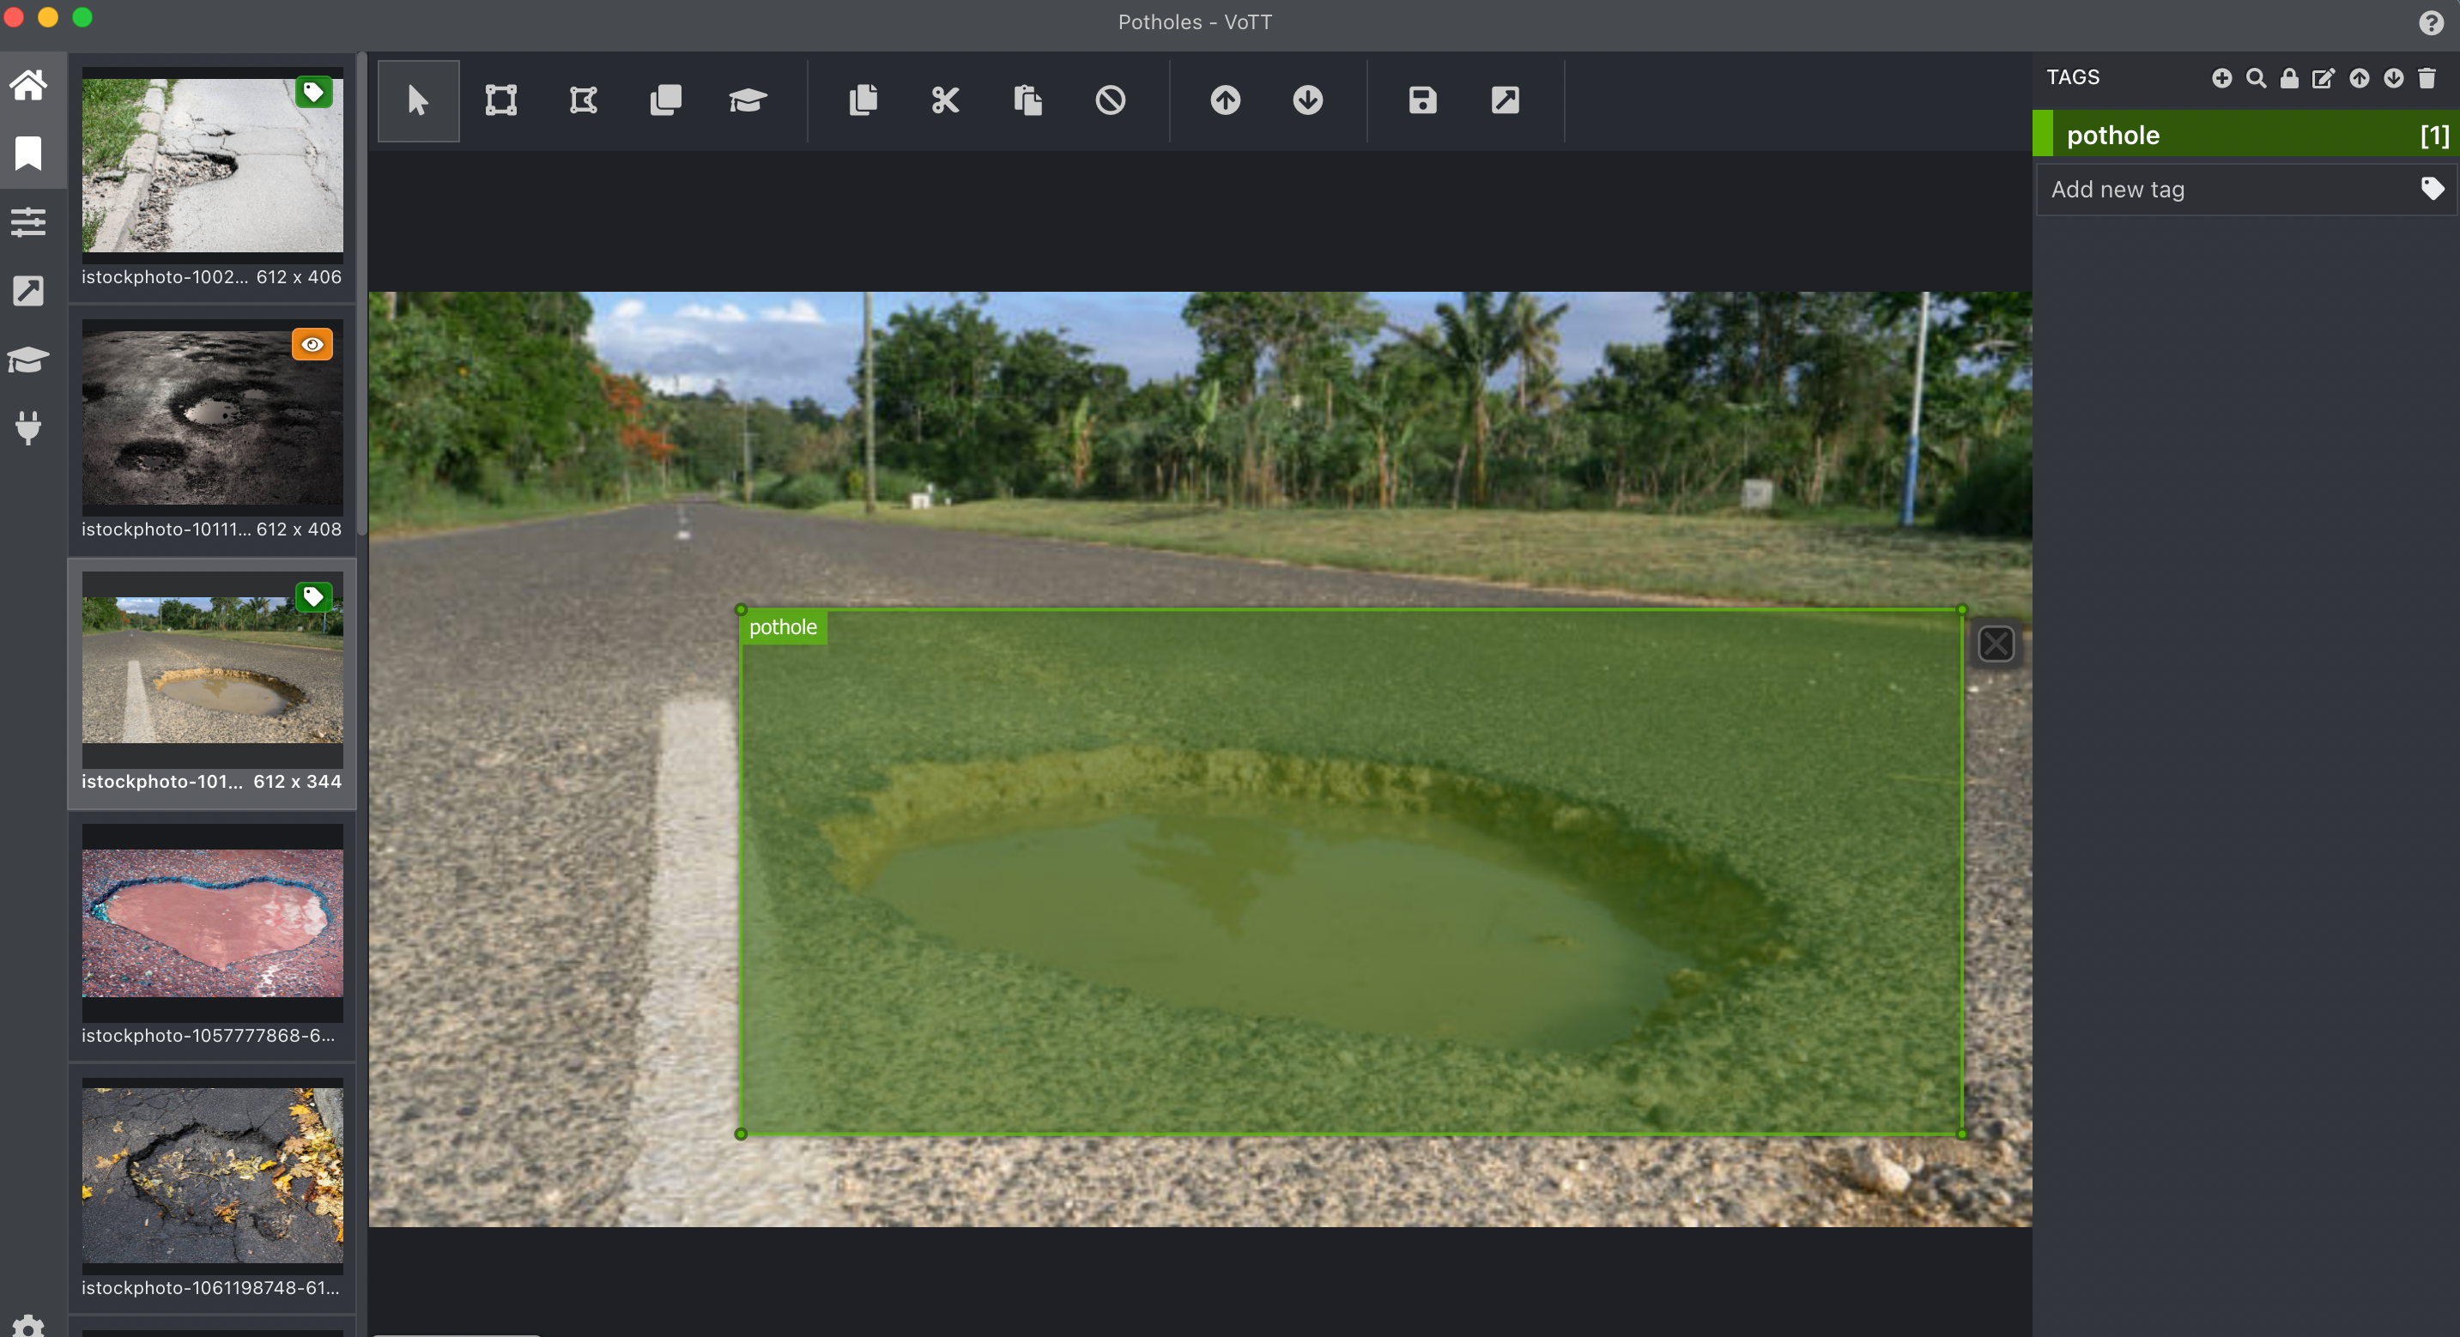Open the heart-shaped pothole thumbnail

212,923
